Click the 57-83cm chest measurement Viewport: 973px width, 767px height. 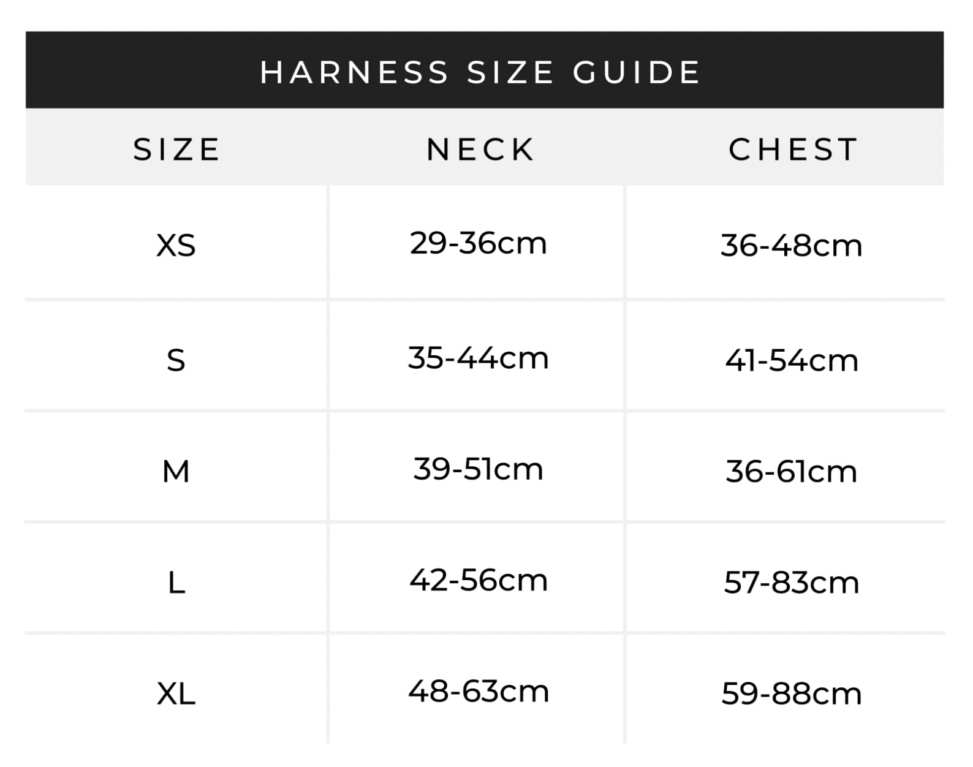791,583
